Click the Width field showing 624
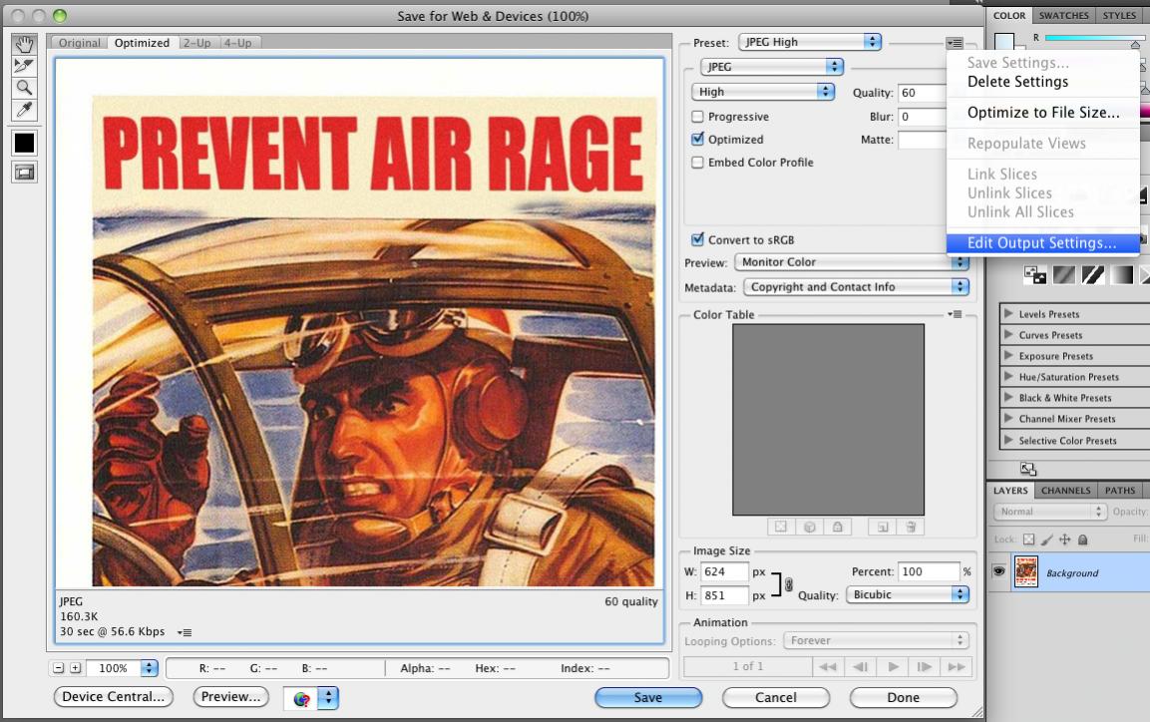The image size is (1150, 722). click(725, 571)
